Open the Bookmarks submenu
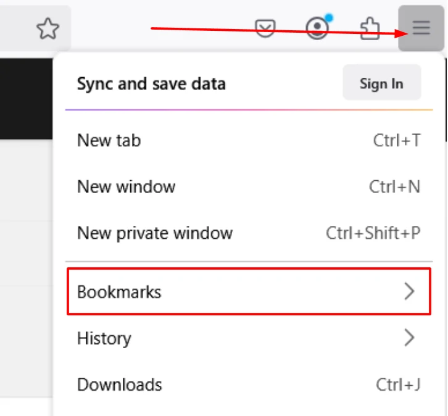This screenshot has width=448, height=416. coord(249,291)
